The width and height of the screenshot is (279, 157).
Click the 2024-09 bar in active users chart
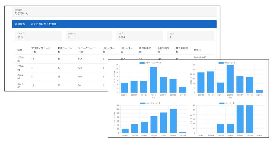coord(183,90)
